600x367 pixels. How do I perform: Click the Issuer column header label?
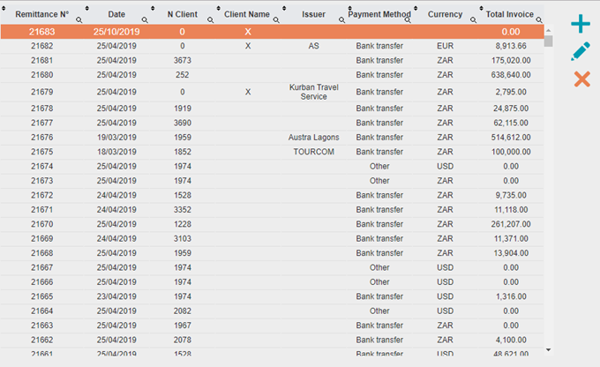click(313, 14)
